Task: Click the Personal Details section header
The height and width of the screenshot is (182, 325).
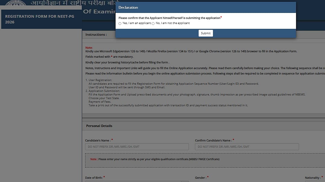Action: pos(99,126)
